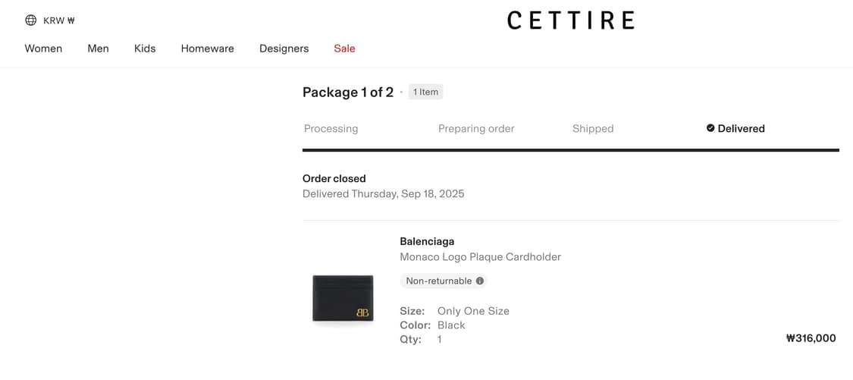Open the Balenciaga cardholder thumbnail
This screenshot has width=853, height=380.
pos(343,299)
